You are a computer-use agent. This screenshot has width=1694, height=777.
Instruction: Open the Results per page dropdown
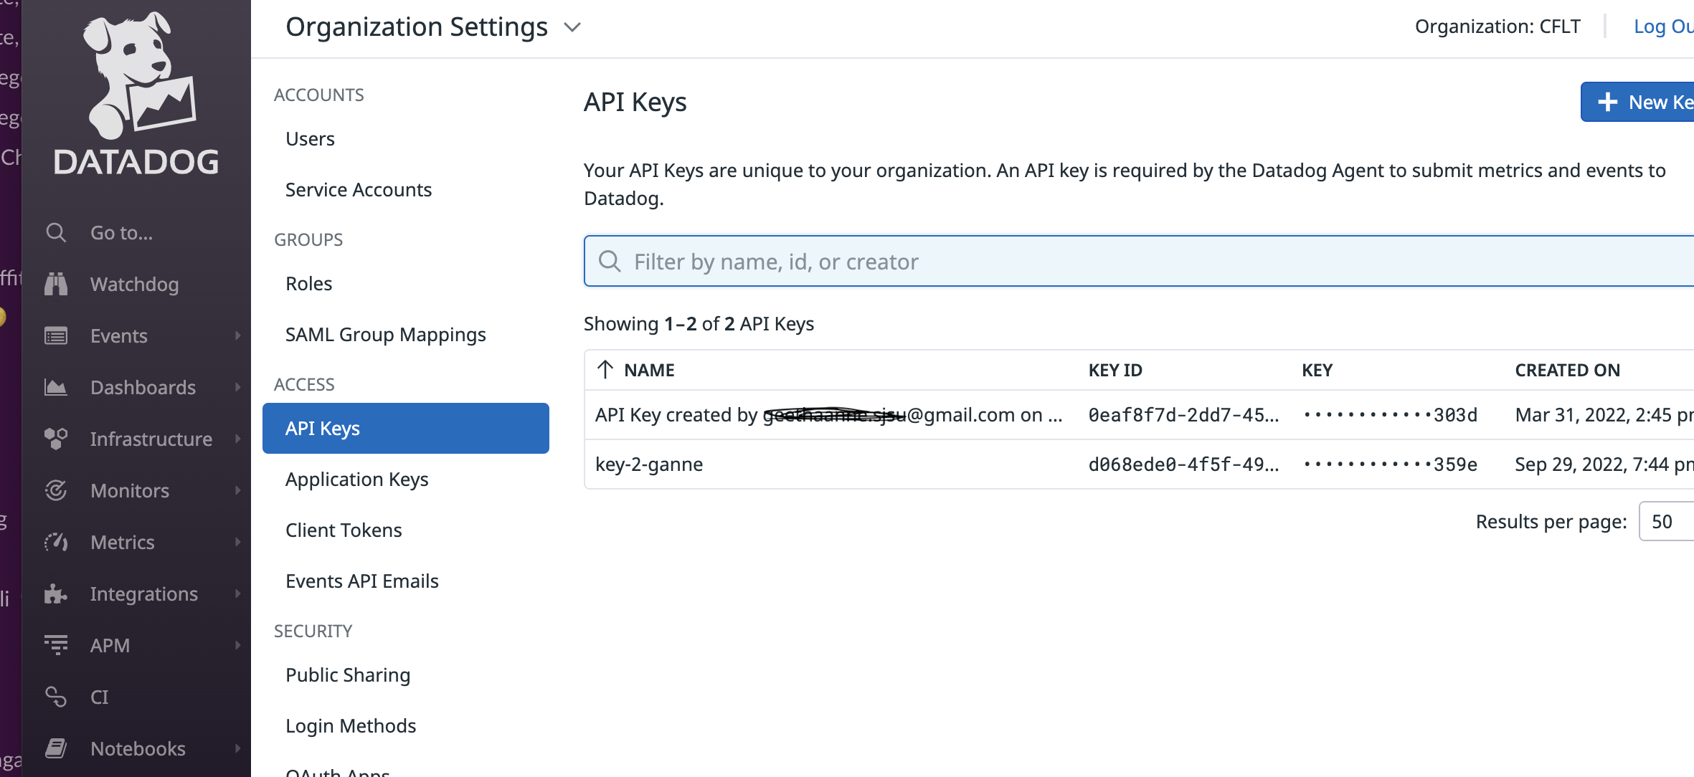point(1667,521)
